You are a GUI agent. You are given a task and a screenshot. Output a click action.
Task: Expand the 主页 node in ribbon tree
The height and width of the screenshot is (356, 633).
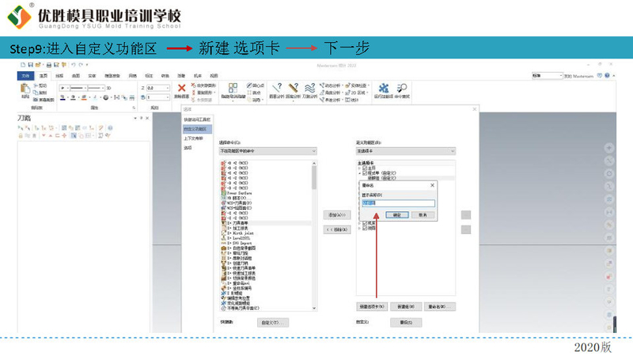click(x=359, y=168)
